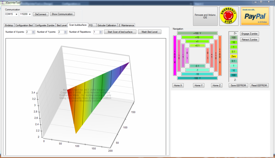This screenshot has height=158, width=275.
Task: Click the Number of X-points field
Action: pos(29,32)
